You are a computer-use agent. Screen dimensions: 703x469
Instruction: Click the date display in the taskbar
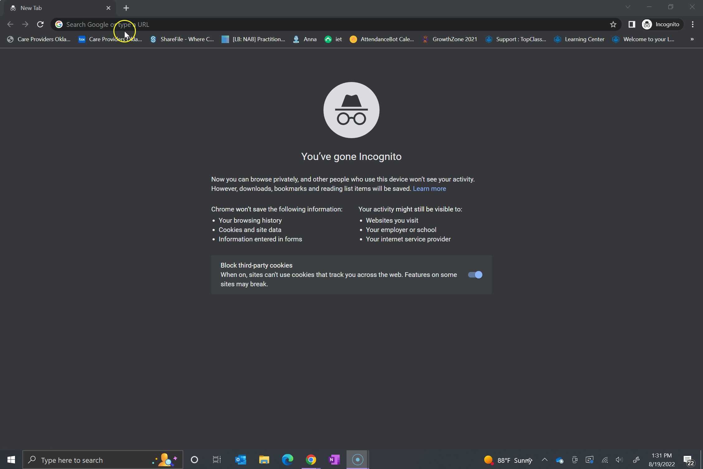click(x=661, y=464)
